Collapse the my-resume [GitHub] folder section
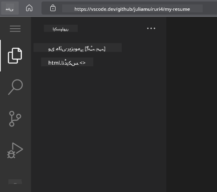The image size is (217, 192). [77, 48]
